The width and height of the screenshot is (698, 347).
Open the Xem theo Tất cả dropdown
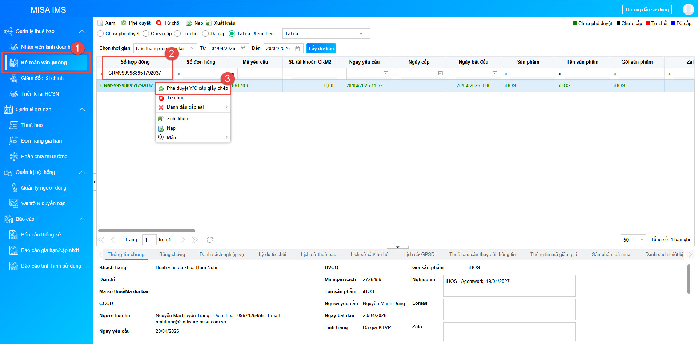click(326, 34)
